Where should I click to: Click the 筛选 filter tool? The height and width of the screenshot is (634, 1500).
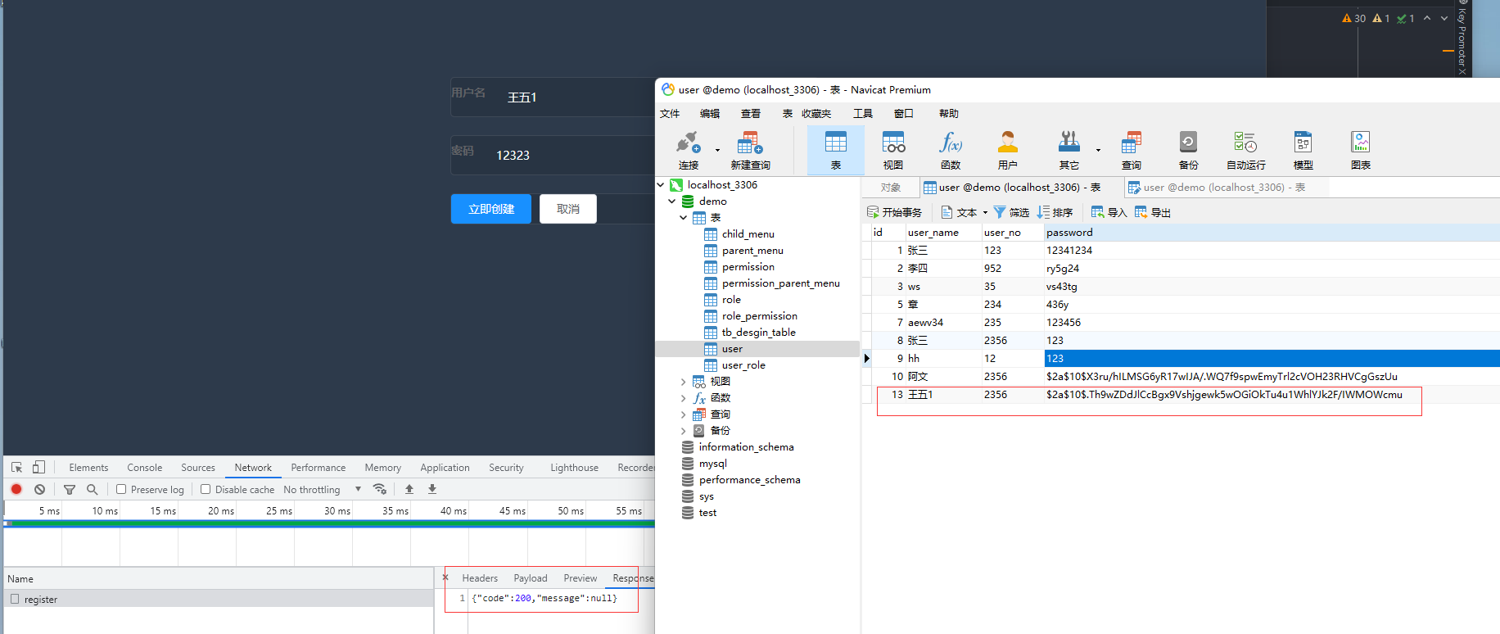click(x=1011, y=212)
